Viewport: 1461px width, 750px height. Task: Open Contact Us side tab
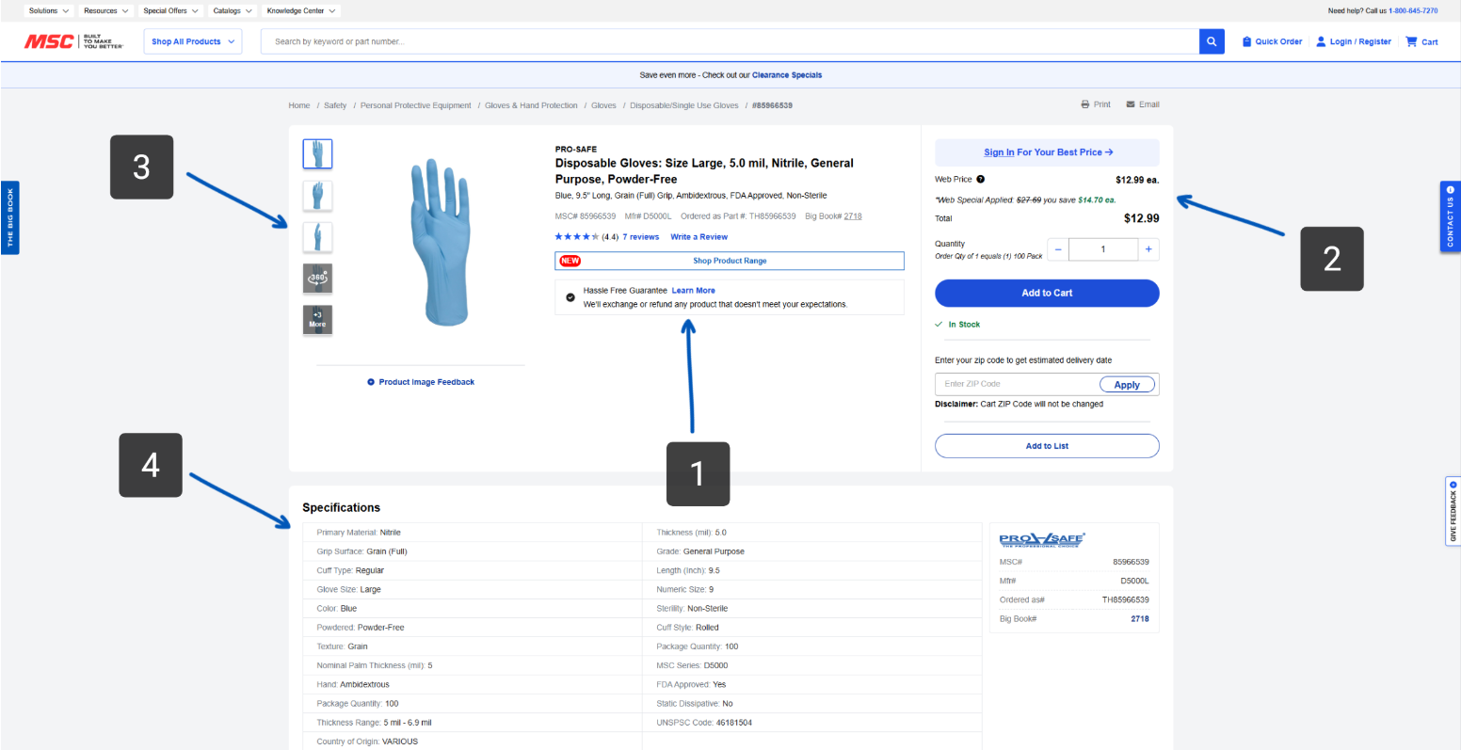click(1450, 216)
